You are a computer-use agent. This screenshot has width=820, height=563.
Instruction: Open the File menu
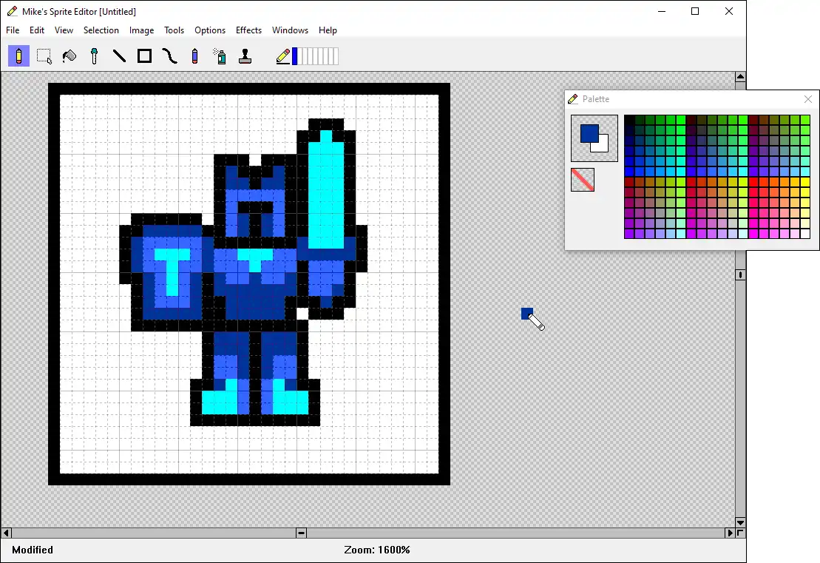(x=13, y=30)
